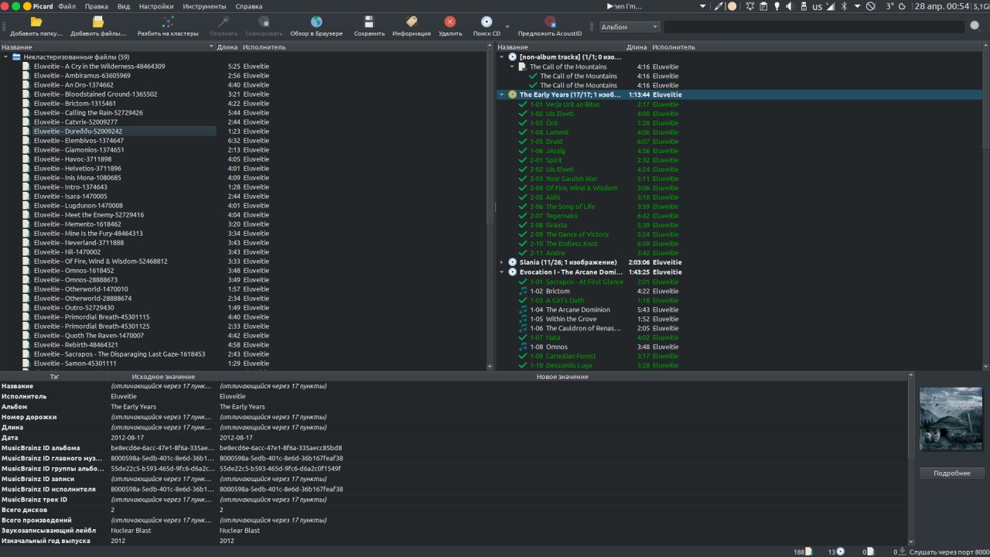
Task: Click the clipboard tray icon
Action: pos(763,6)
